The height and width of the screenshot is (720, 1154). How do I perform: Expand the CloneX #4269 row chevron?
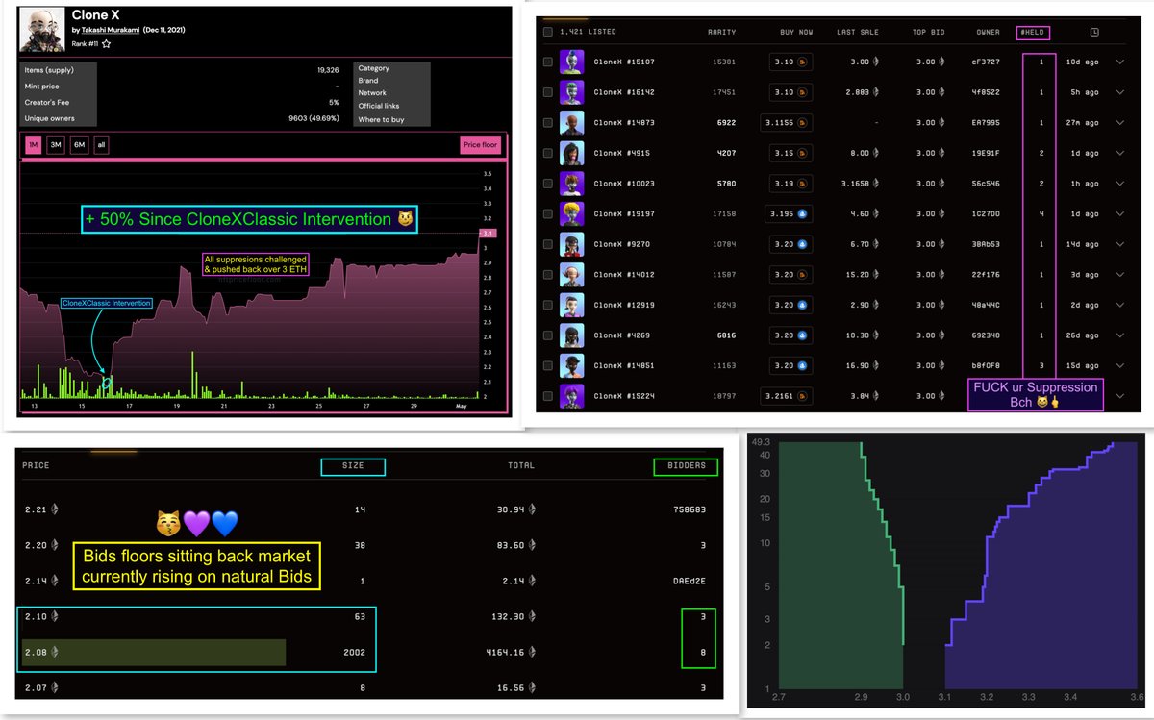1119,335
